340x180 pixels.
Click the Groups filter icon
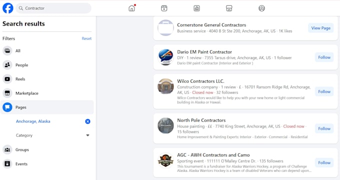point(7,149)
